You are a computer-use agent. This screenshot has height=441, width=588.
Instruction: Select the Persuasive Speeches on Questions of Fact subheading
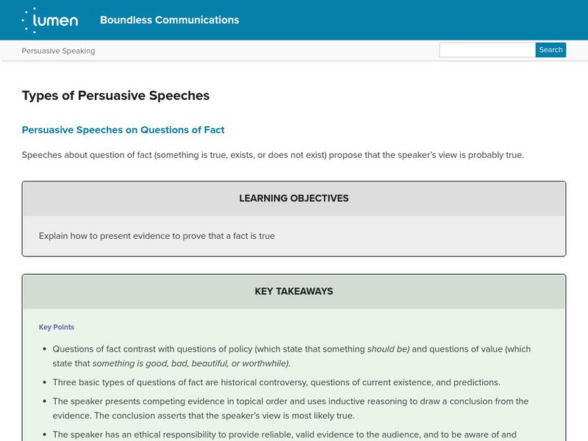tap(123, 130)
